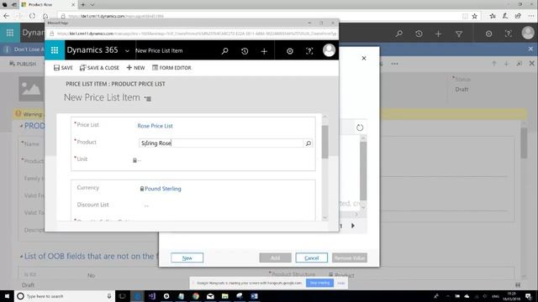Click the refresh icon in the lookup dialog
Screen dimensions: 538x302
pyautogui.click(x=360, y=128)
